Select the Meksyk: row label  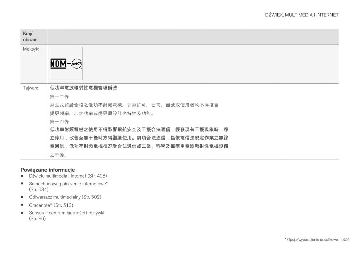[x=31, y=49]
